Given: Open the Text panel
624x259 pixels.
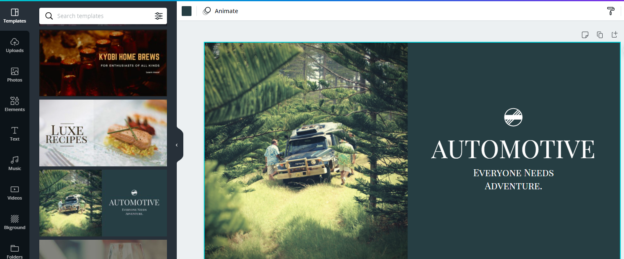Looking at the screenshot, I should (15, 134).
